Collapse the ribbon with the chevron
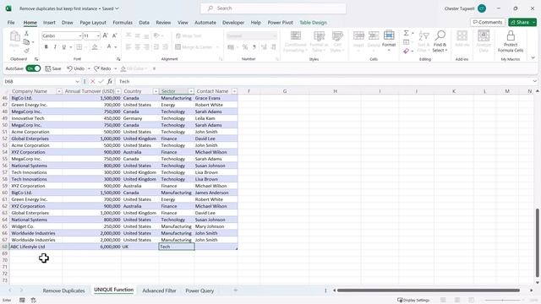The image size is (541, 304). click(x=533, y=58)
